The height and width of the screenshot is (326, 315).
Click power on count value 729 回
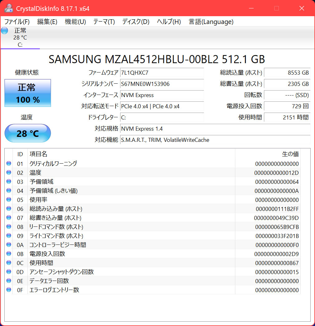pos(287,106)
